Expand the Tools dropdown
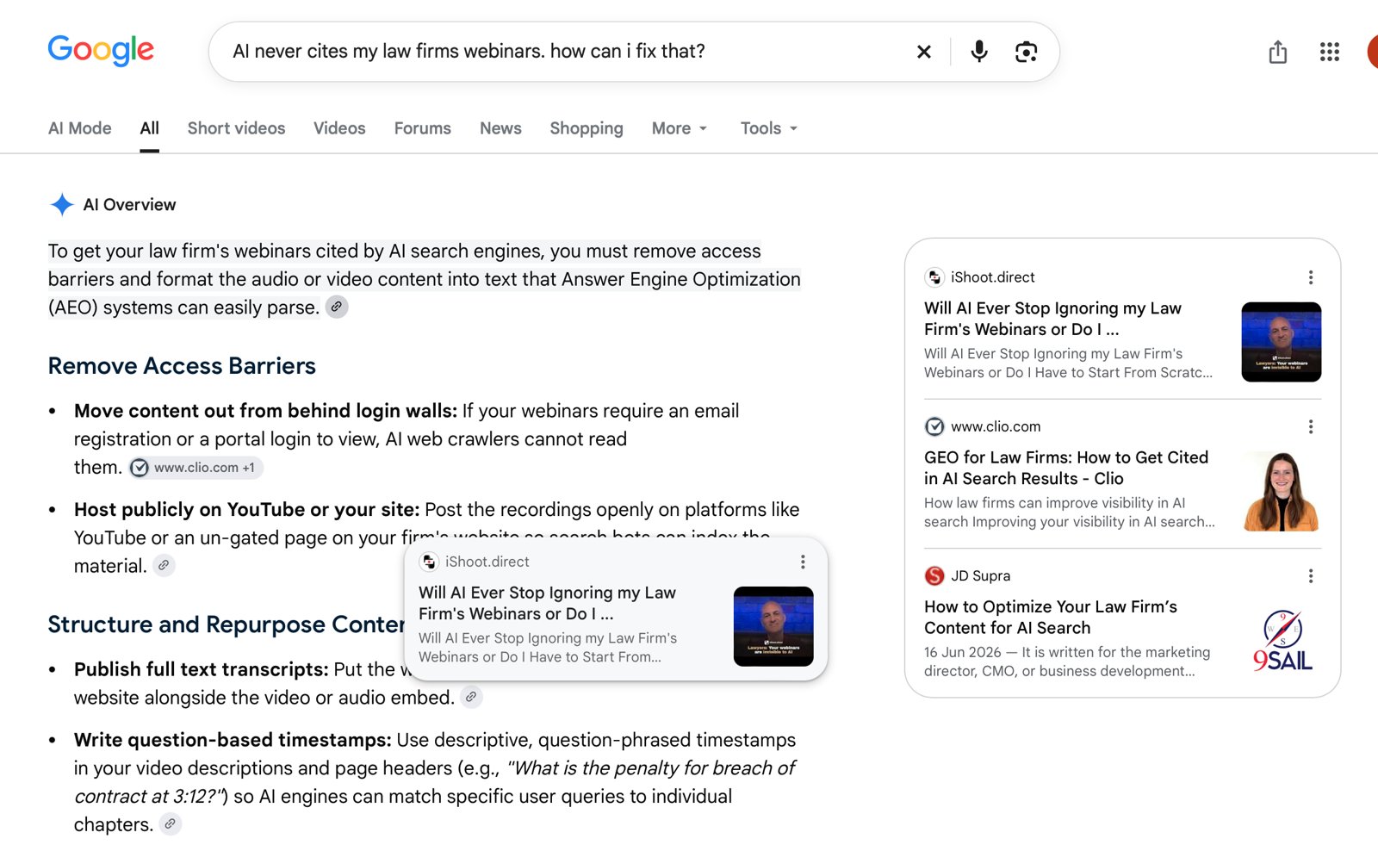This screenshot has height=851, width=1378. 769,128
